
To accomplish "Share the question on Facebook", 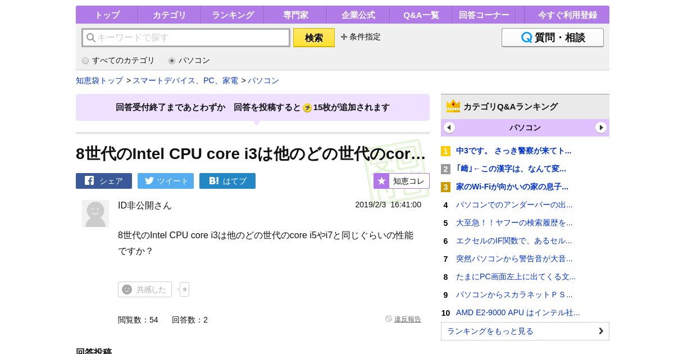I will coord(104,181).
